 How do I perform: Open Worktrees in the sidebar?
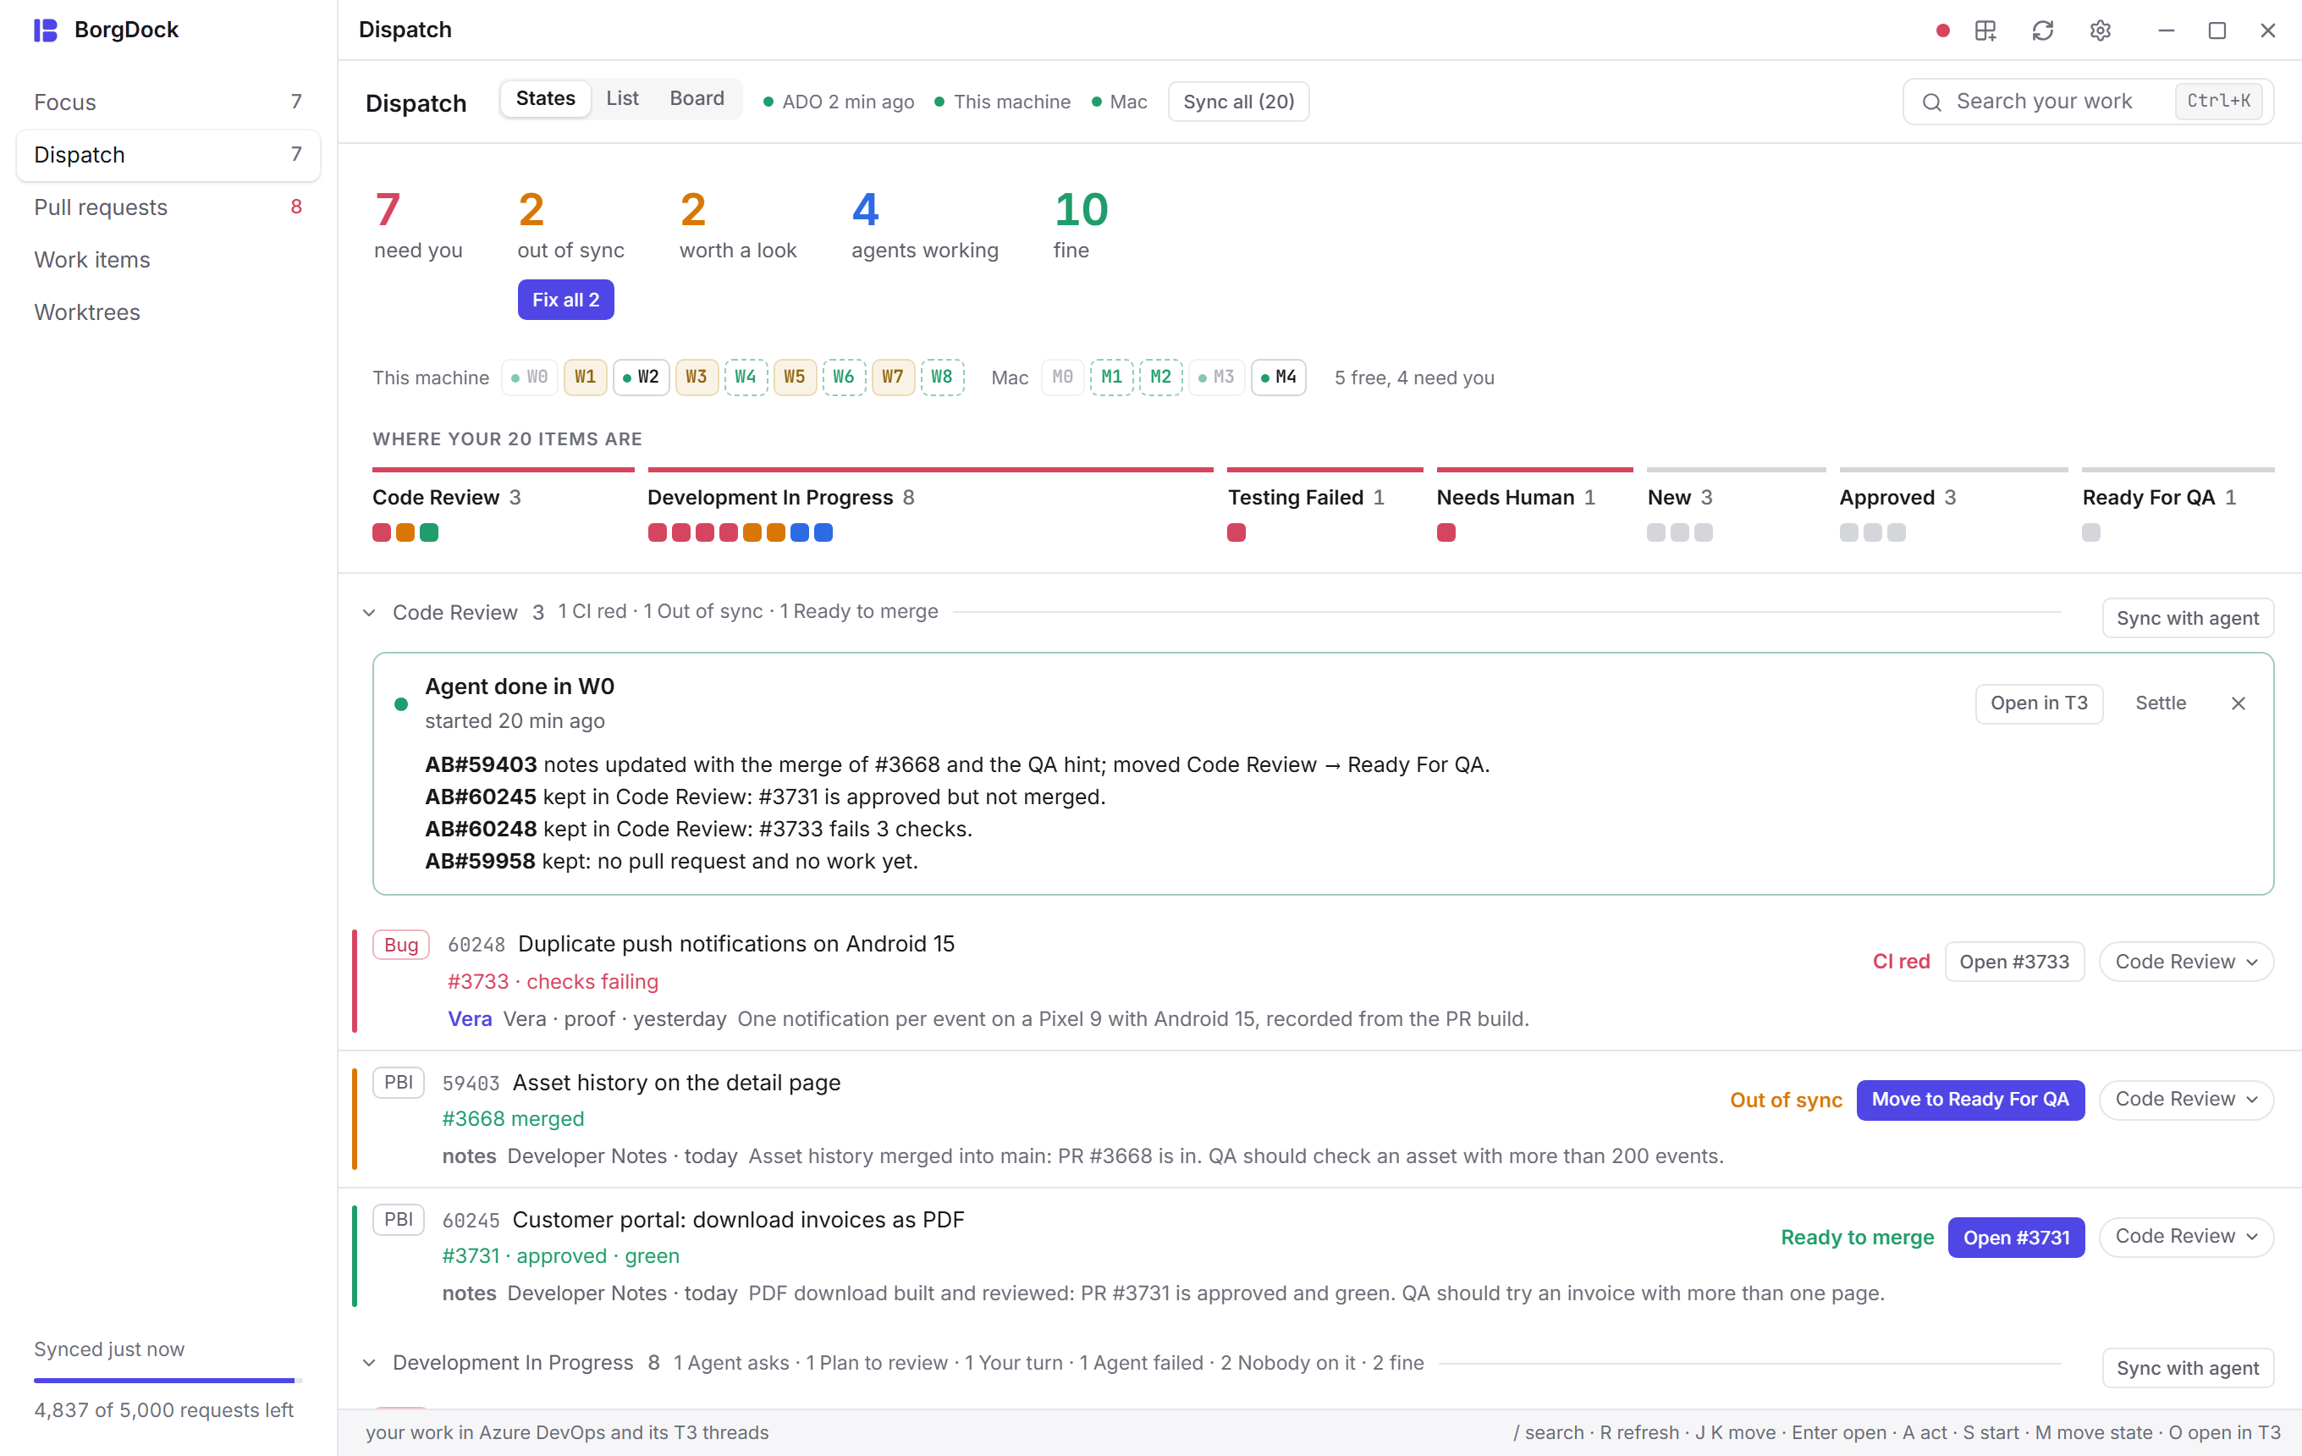tap(168, 312)
